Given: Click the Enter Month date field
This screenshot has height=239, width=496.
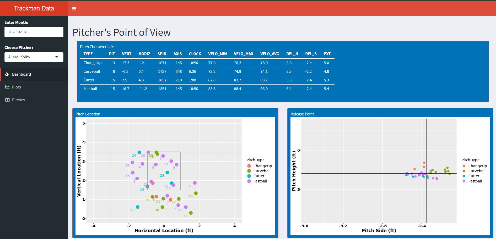Looking at the screenshot, I should pos(34,32).
